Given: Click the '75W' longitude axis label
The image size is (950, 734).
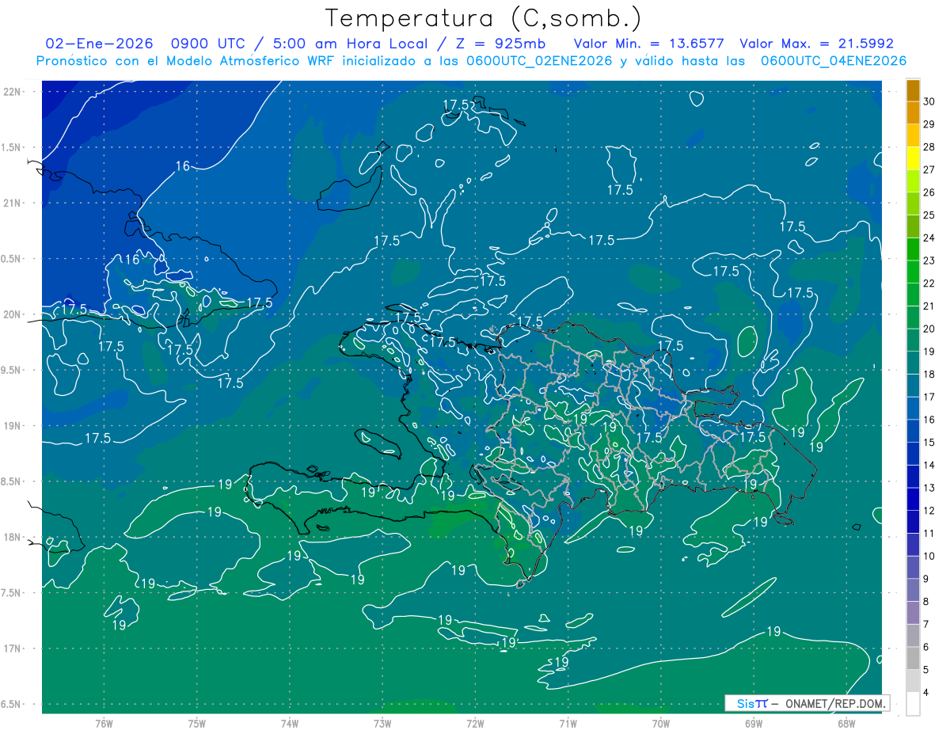Looking at the screenshot, I should tap(196, 724).
